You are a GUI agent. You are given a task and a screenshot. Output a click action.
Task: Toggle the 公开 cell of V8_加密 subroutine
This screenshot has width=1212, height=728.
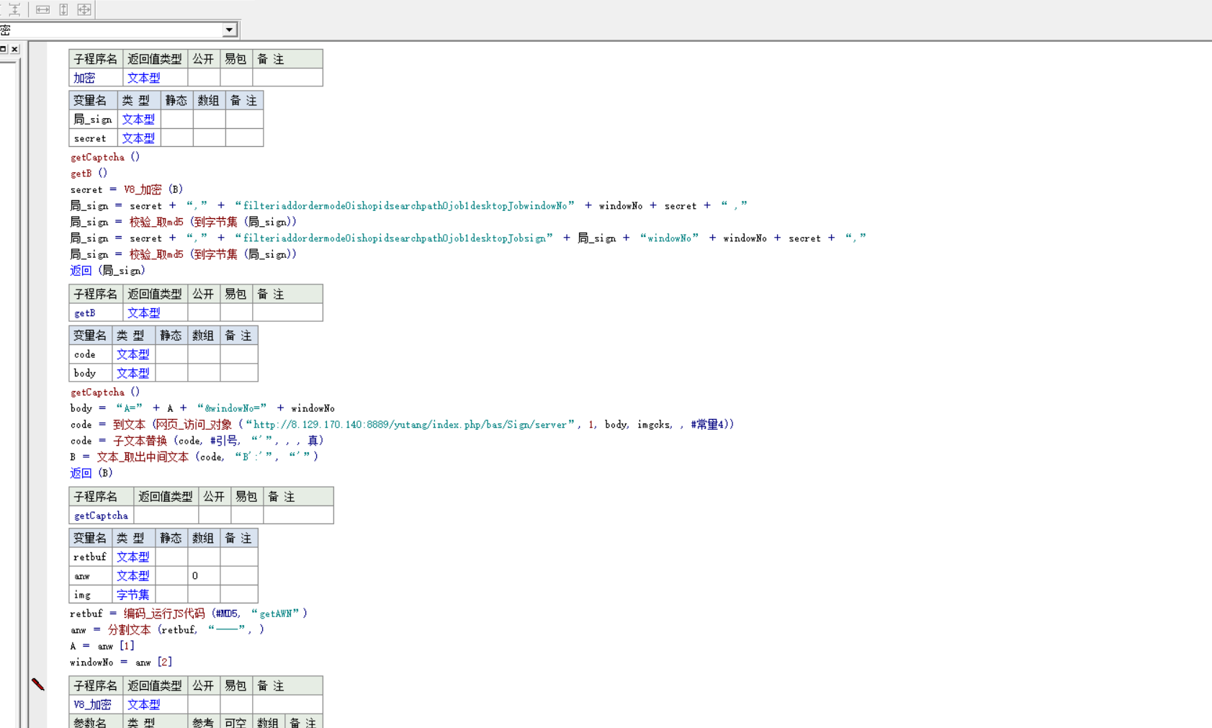pos(204,705)
